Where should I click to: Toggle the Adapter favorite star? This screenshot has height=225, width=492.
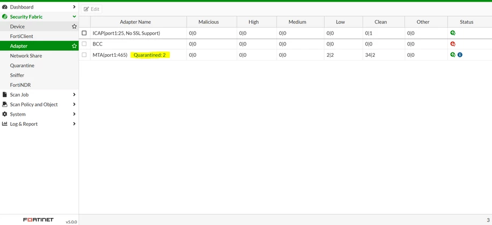pos(74,46)
